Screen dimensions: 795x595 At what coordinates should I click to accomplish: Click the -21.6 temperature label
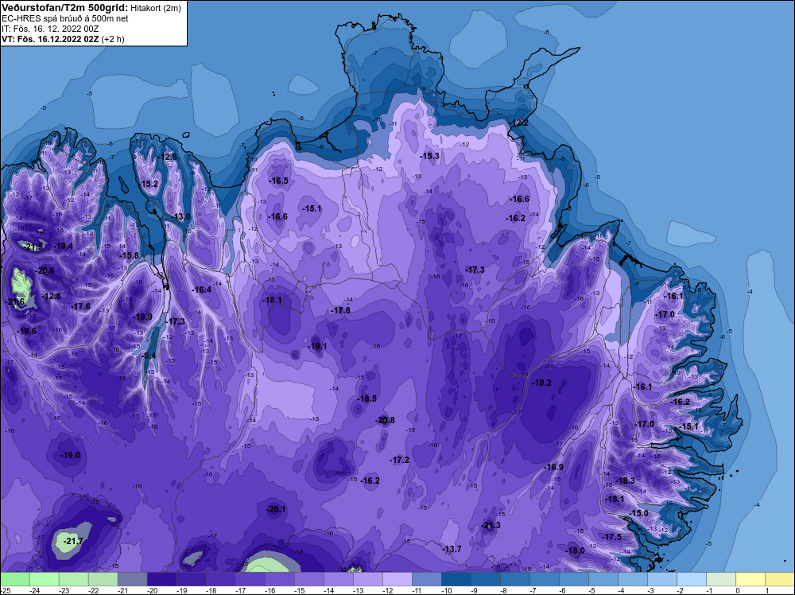(14, 301)
